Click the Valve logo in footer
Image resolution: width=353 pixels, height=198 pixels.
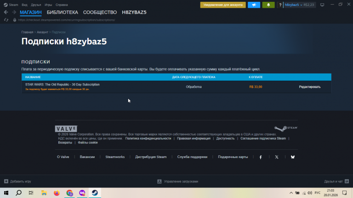(x=66, y=129)
